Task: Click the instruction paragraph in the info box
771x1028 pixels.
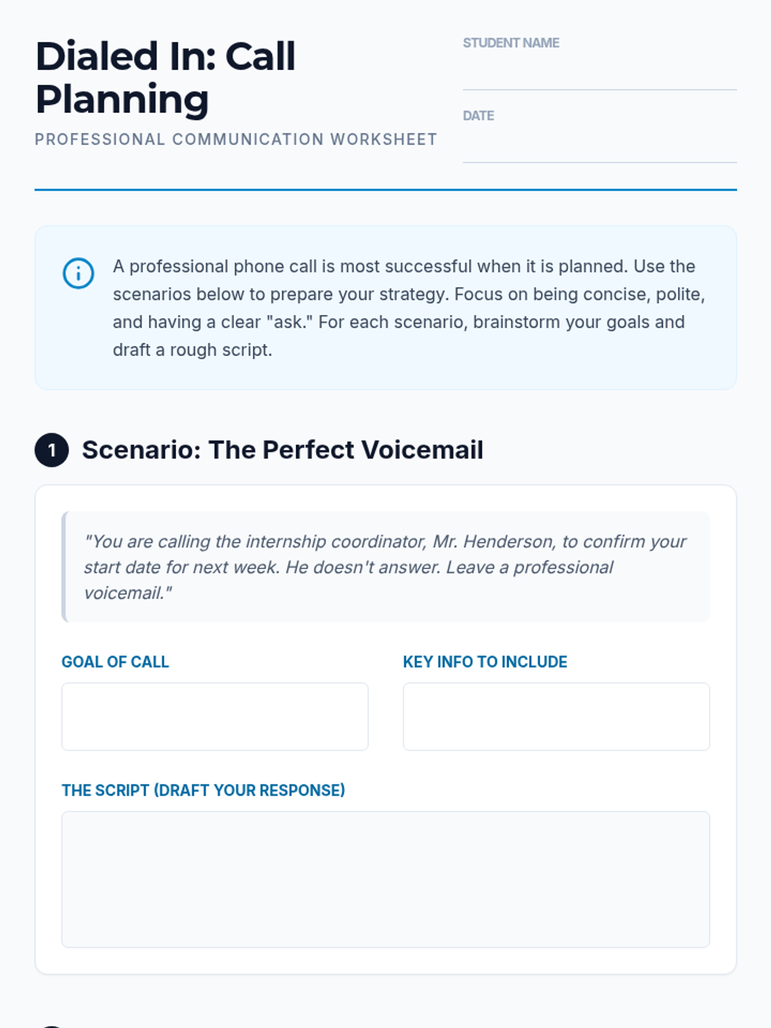Action: 409,308
